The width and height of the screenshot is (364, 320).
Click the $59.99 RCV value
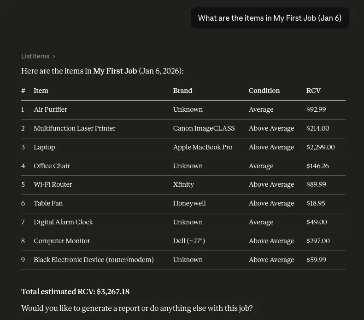(x=316, y=260)
